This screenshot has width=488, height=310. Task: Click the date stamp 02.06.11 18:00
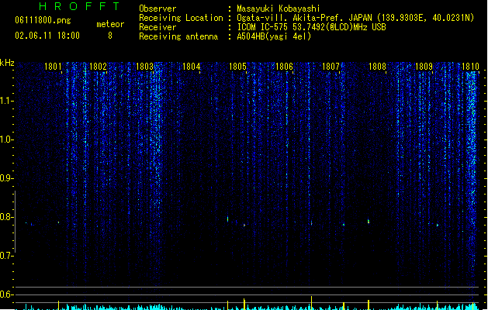point(47,36)
